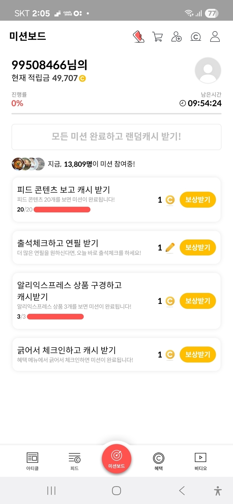Image resolution: width=233 pixels, height=504 pixels.
Task: Click the random cash reward banner button
Action: tap(116, 137)
